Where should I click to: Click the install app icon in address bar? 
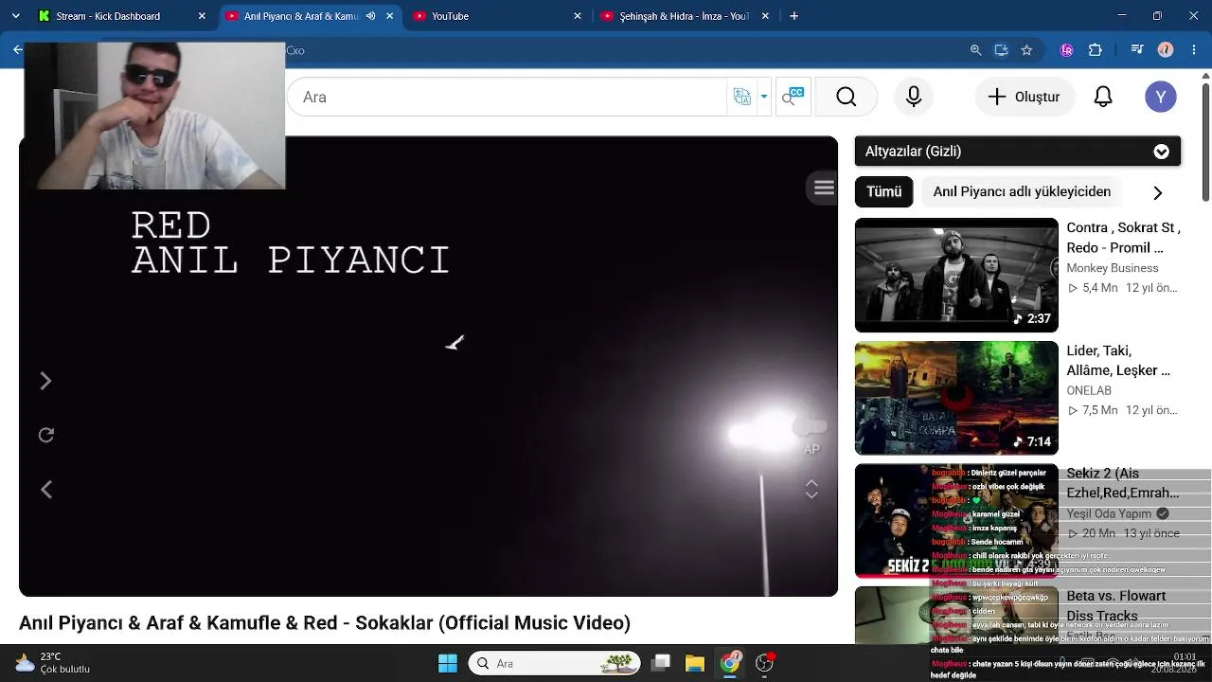(x=1001, y=50)
